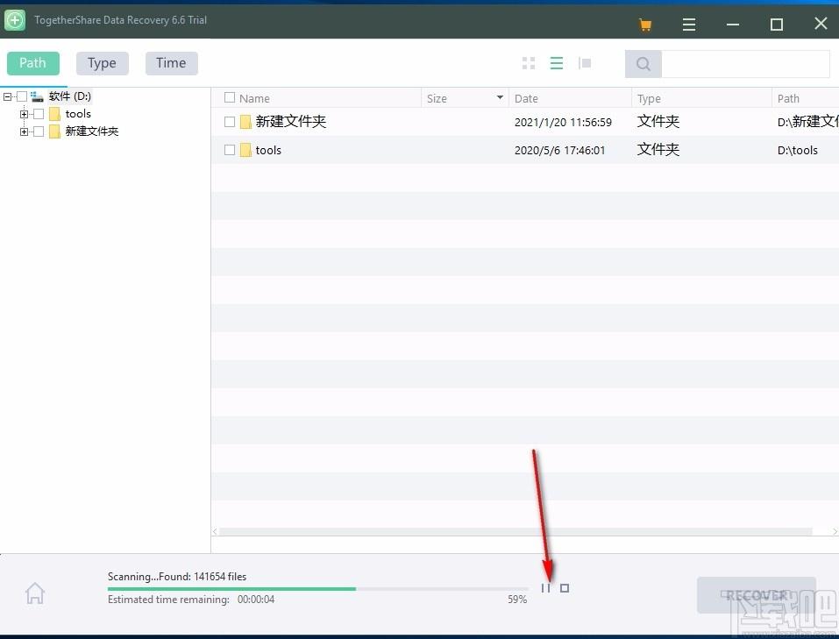The width and height of the screenshot is (839, 639).
Task: Collapse the 软件 (D:) drive node
Action: 8,96
